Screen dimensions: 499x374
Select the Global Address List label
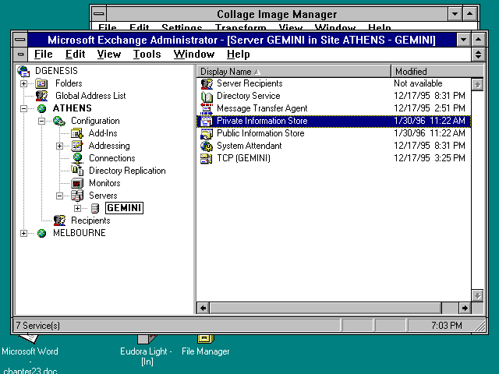tap(90, 96)
